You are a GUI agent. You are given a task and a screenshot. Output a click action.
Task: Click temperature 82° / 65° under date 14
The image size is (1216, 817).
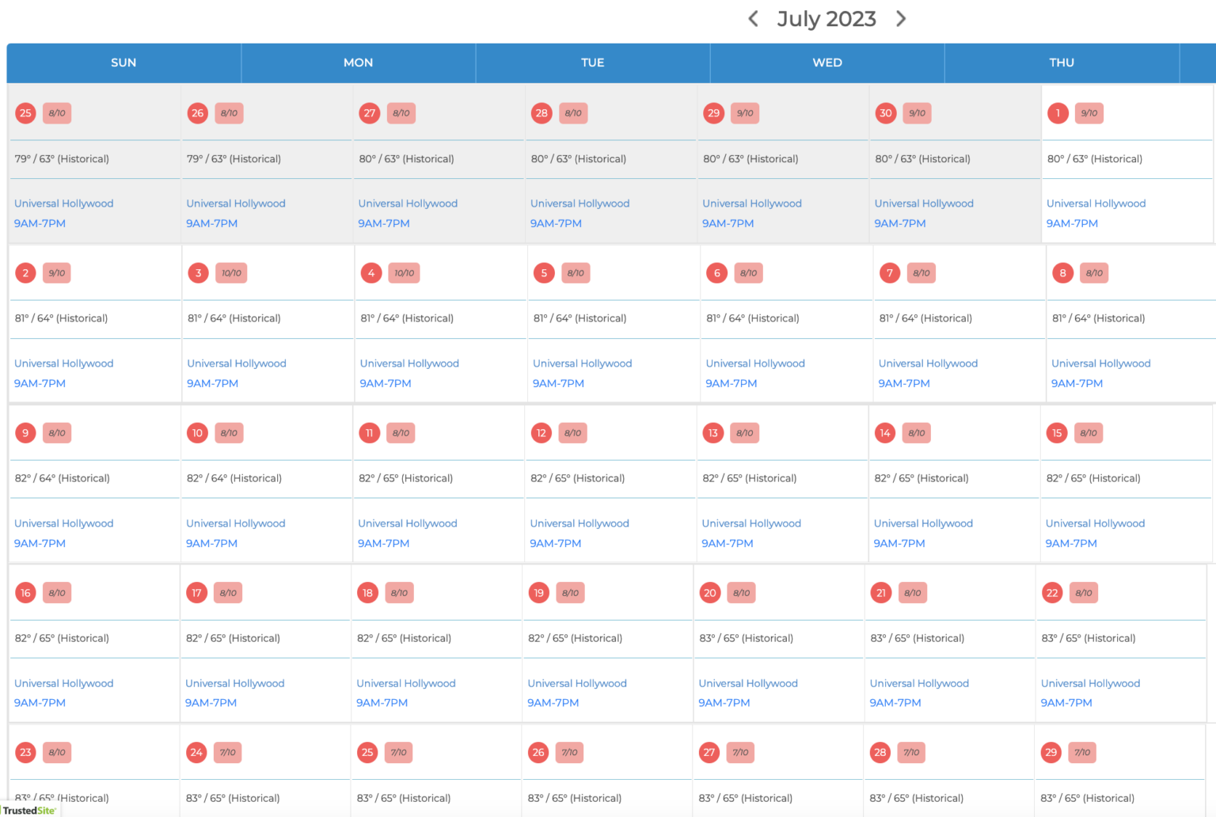(921, 478)
